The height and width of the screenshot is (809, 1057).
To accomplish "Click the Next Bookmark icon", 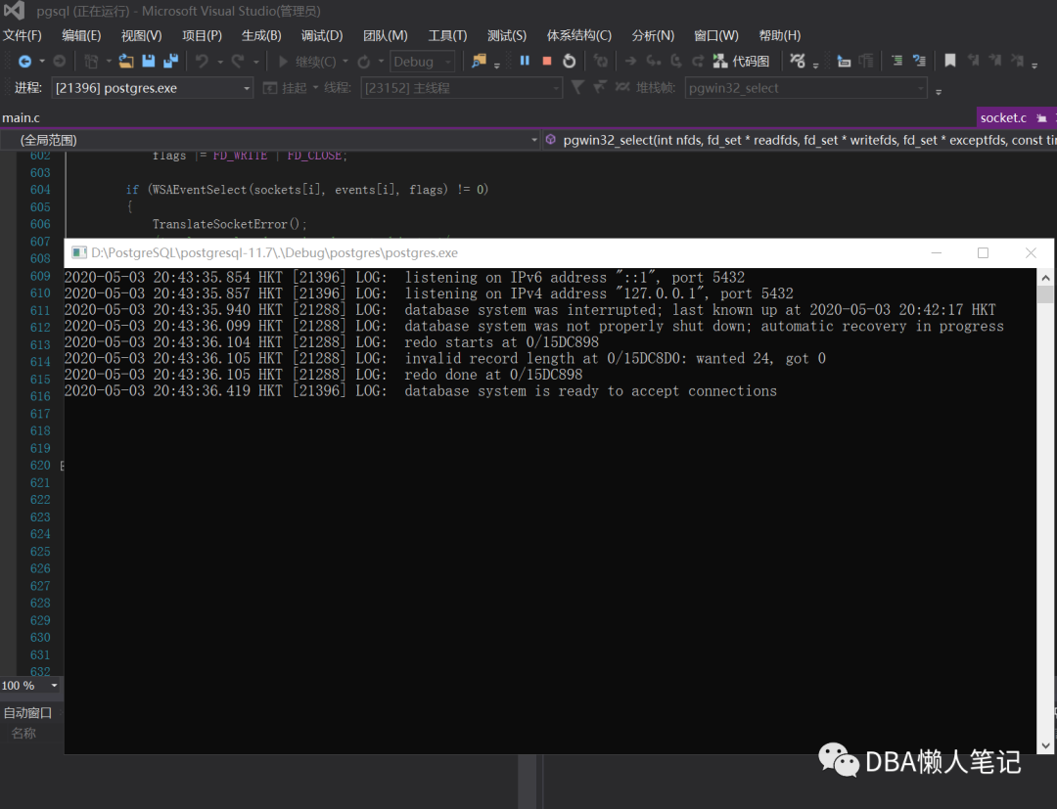I will pyautogui.click(x=995, y=61).
